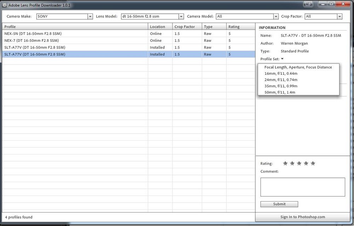Open the Camera Model dropdown
This screenshot has width=354, height=226.
coord(276,17)
